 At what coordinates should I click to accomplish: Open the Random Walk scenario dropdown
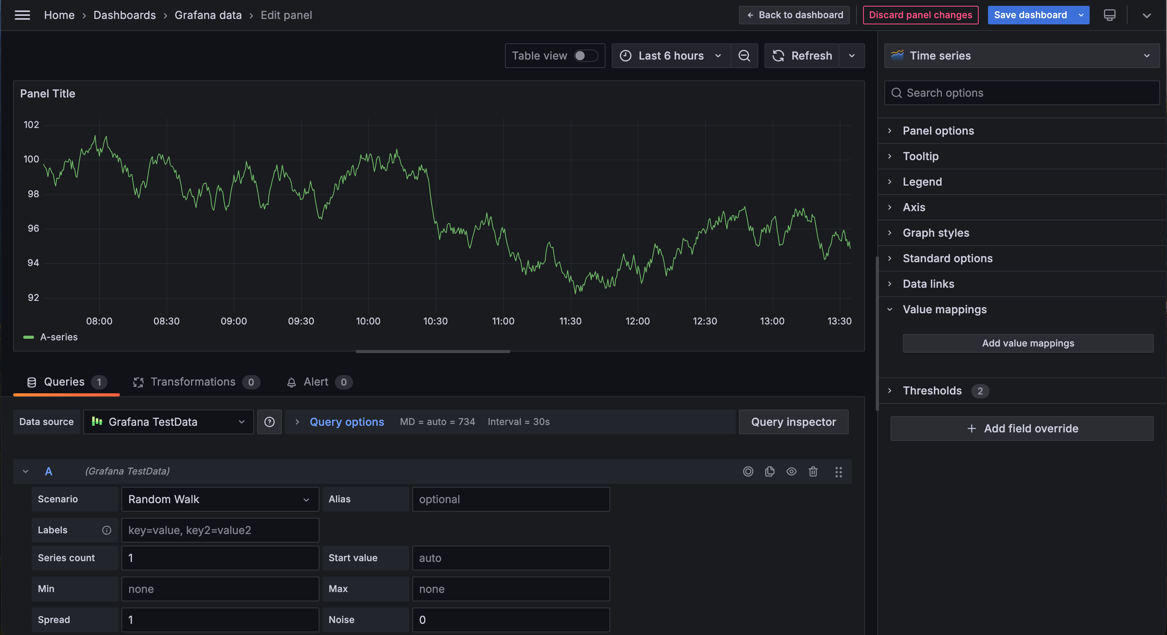[x=220, y=499]
